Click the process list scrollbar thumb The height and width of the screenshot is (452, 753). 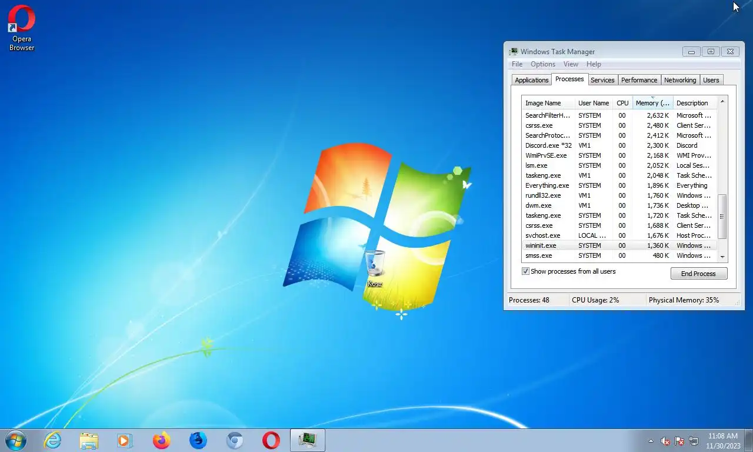pyautogui.click(x=722, y=216)
